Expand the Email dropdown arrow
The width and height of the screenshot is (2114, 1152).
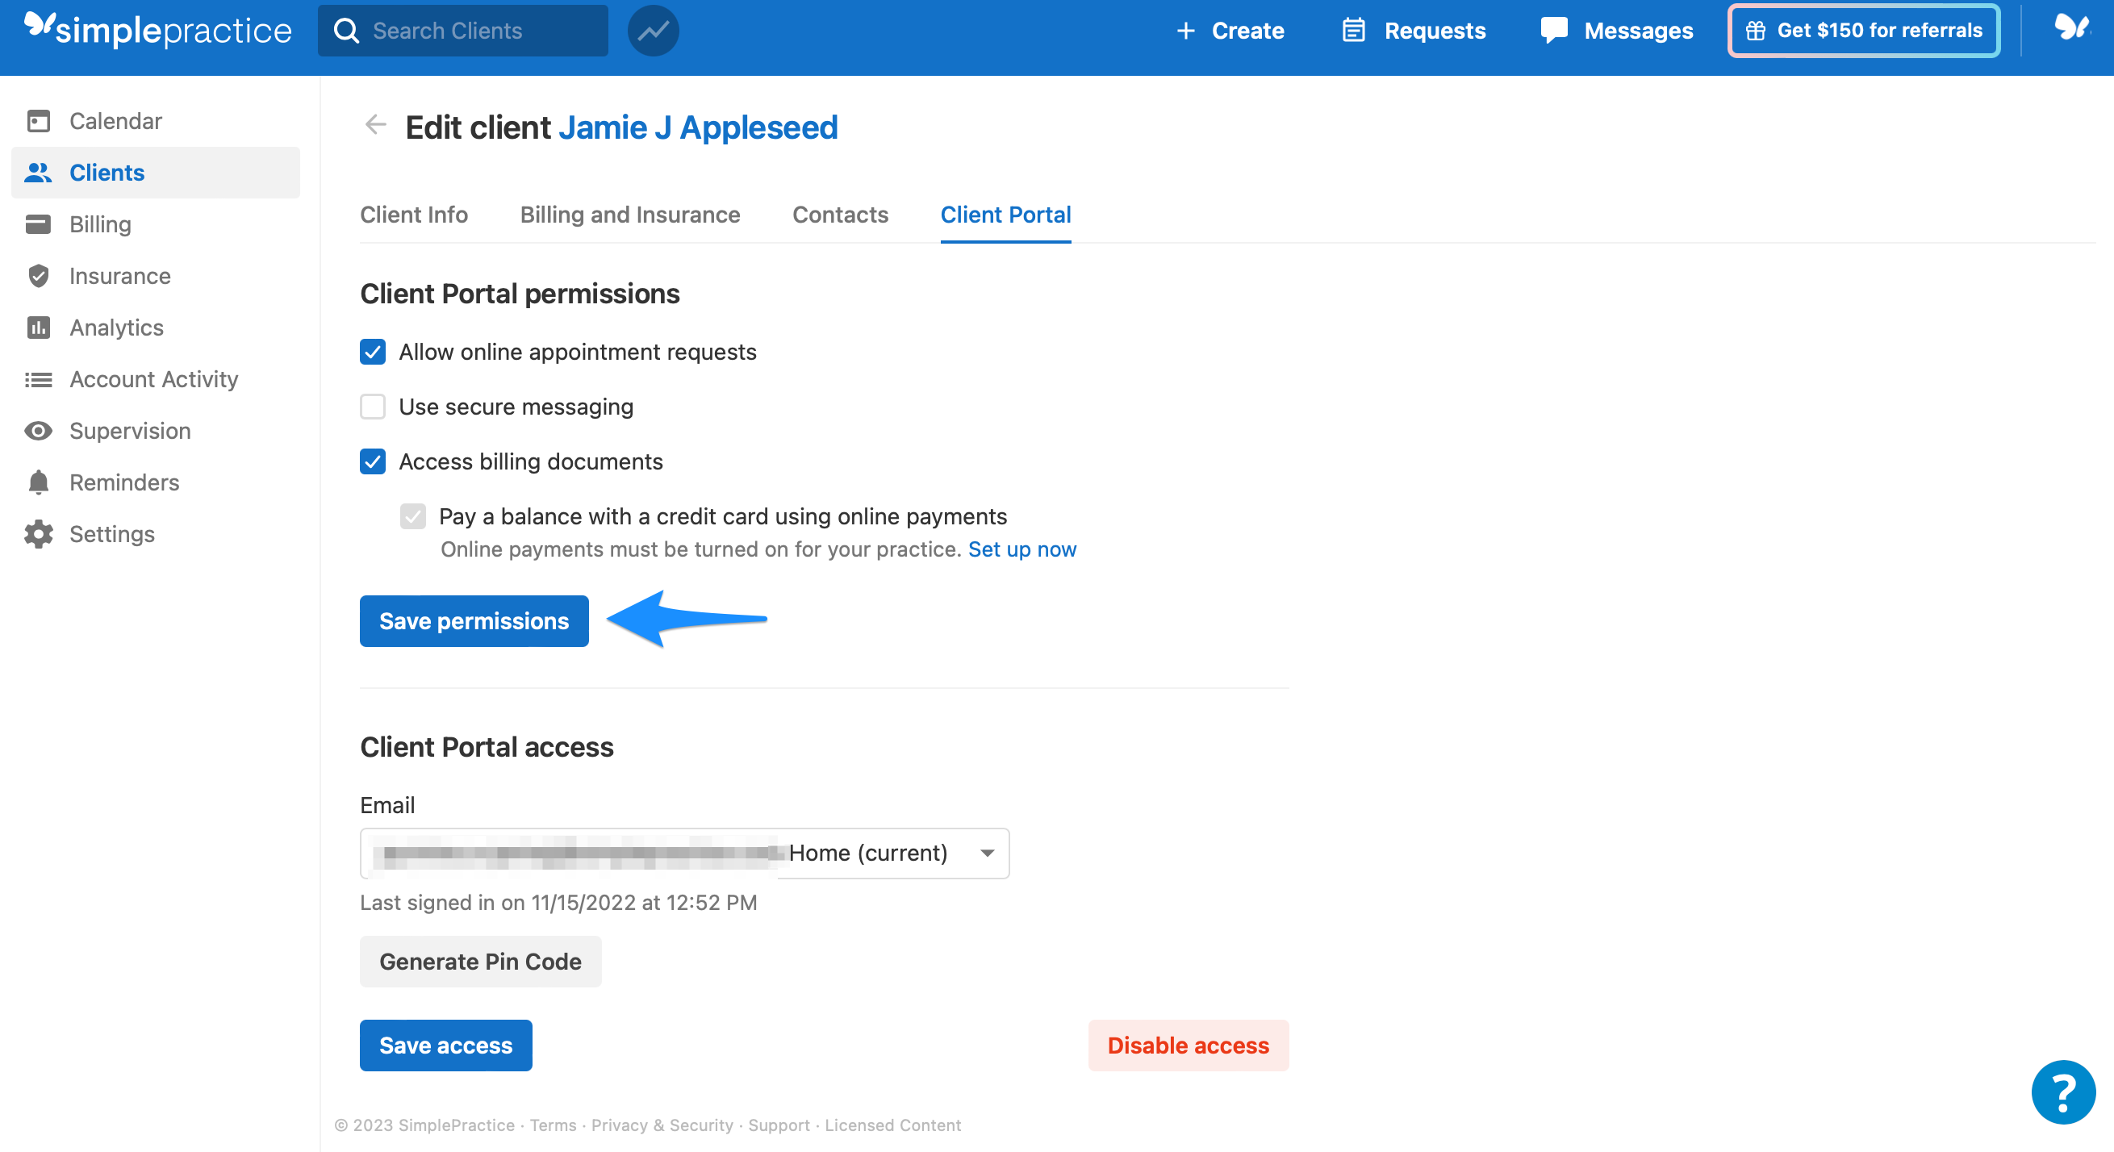click(988, 854)
